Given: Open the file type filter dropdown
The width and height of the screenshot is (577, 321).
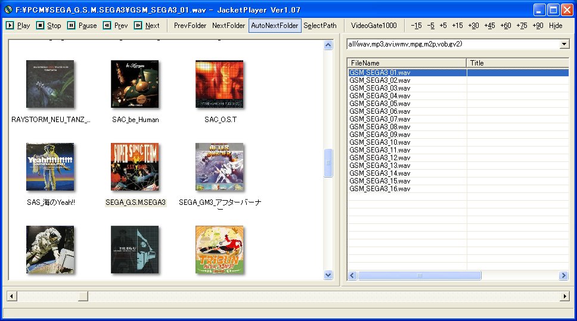Looking at the screenshot, I should [x=564, y=44].
